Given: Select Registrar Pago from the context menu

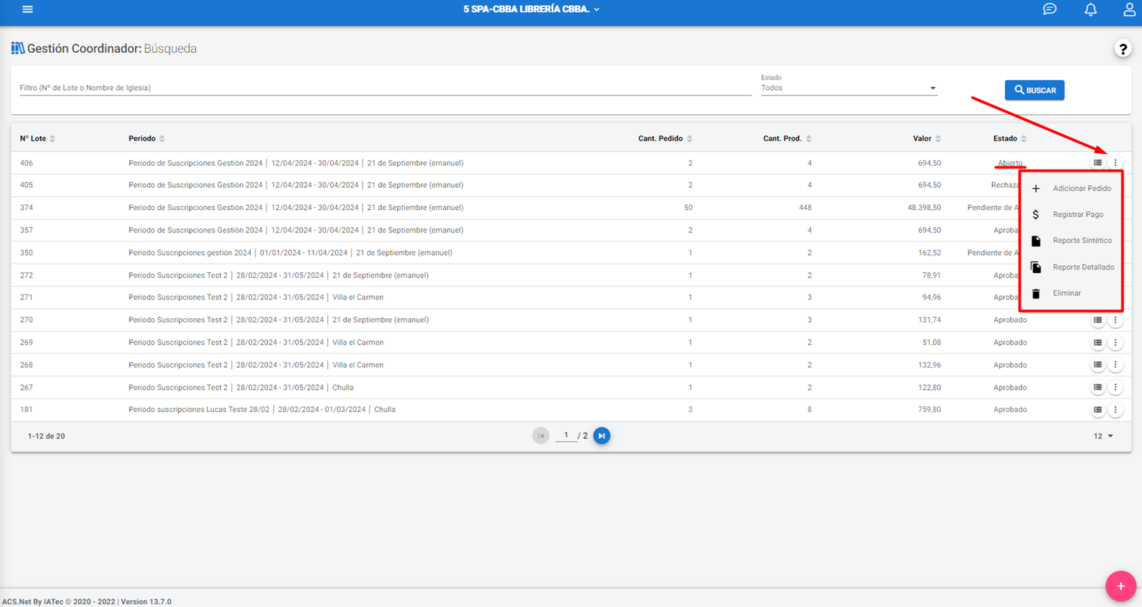Looking at the screenshot, I should coord(1071,214).
